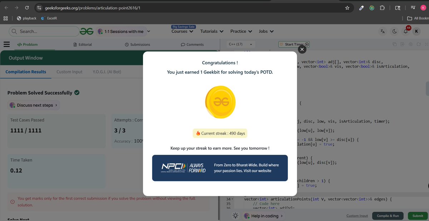Open the C++ (17) language dropdown

pyautogui.click(x=241, y=44)
